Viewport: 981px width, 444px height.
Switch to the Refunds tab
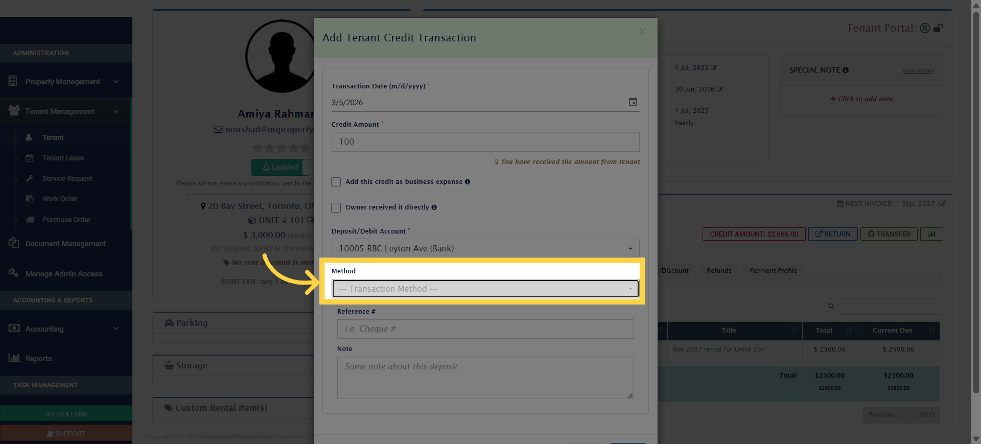[718, 270]
